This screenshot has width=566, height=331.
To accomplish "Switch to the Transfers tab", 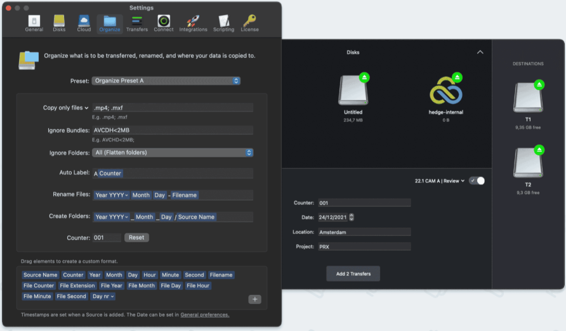I will 137,23.
